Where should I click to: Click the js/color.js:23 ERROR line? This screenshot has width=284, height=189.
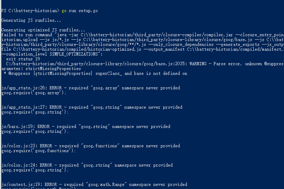tap(91, 146)
